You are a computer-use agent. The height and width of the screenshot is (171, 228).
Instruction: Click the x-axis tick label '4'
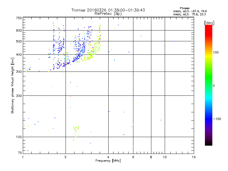pos(108,157)
